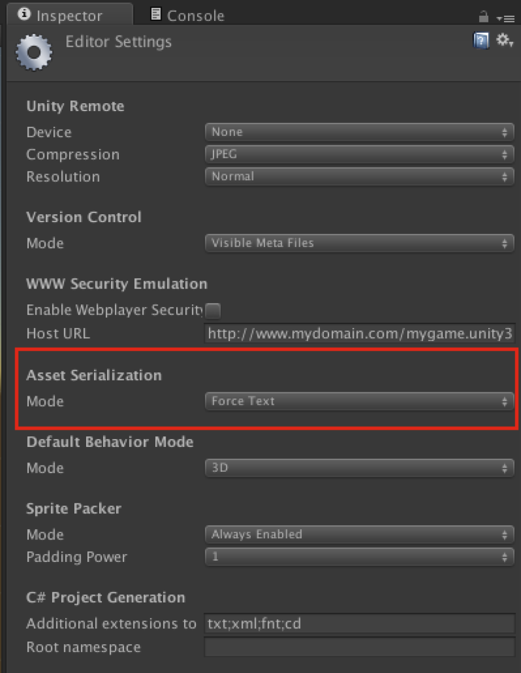Change the Compression from JPEG
The image size is (521, 673).
(x=359, y=154)
